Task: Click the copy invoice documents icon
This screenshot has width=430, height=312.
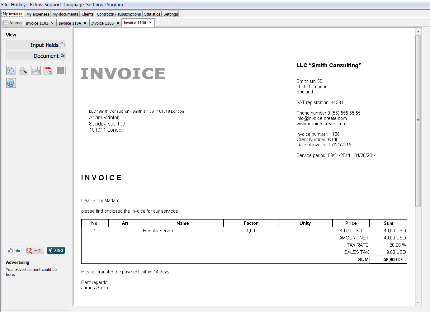Action: point(11,71)
